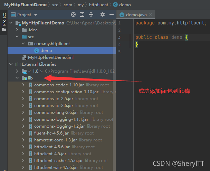The image size is (210, 171).
Task: Click the MyHttpFluentDemo module folder icon
Action: click(18, 23)
